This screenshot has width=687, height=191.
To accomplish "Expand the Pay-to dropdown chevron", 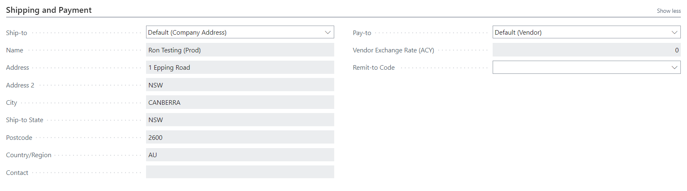I will pos(674,32).
